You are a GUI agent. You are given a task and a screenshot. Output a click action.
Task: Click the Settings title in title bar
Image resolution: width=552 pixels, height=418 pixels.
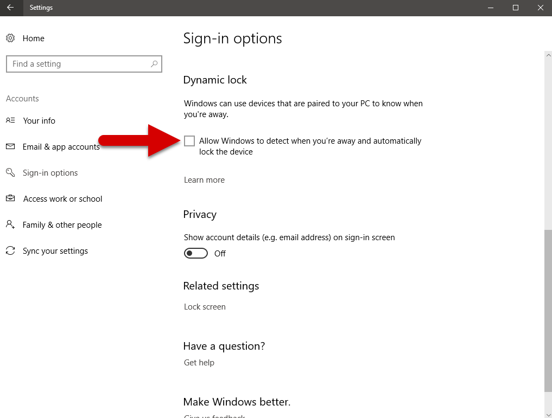(41, 8)
